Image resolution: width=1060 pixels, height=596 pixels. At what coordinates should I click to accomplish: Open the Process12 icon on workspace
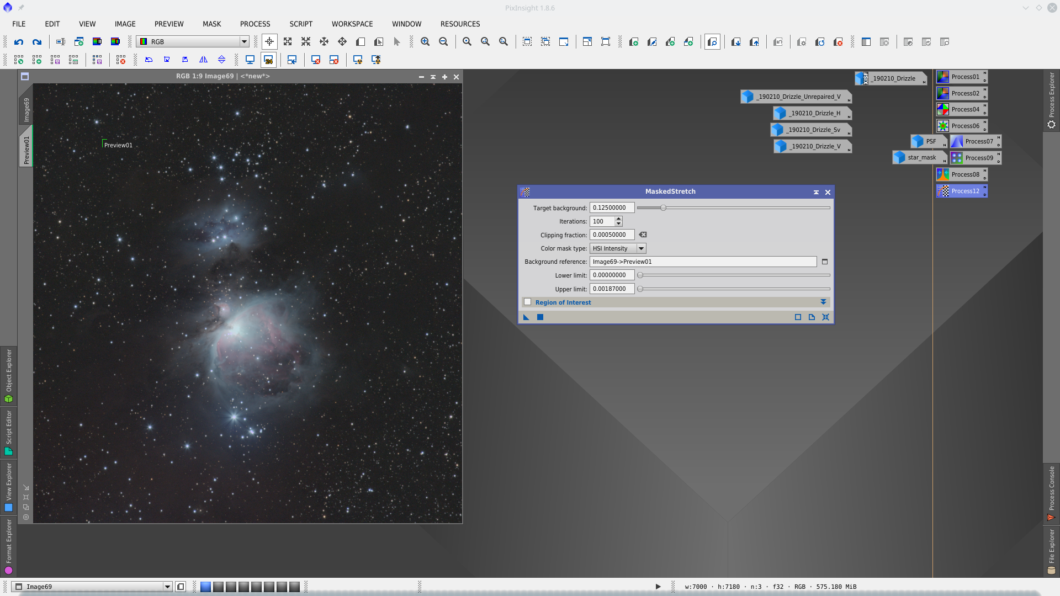(962, 191)
